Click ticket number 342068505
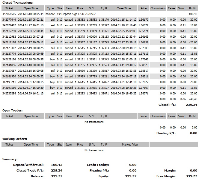Image resolution: width=199 pixels, height=179 pixels. pos(9,14)
